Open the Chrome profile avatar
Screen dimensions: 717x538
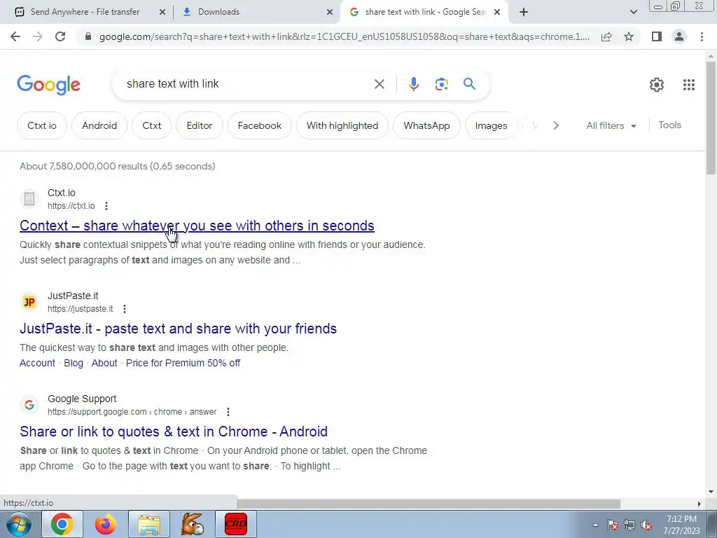click(679, 36)
